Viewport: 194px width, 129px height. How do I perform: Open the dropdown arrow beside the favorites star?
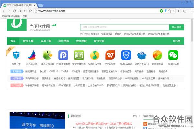point(173,11)
